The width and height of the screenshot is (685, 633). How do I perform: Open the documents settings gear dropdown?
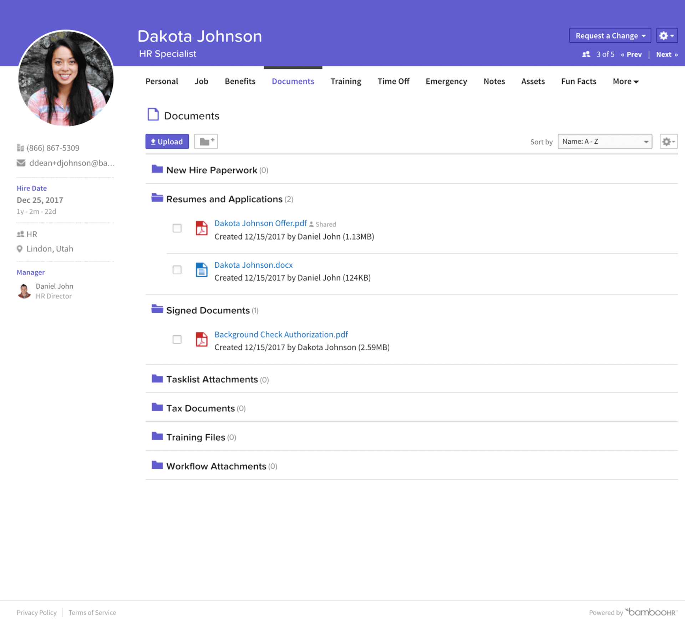(x=668, y=141)
